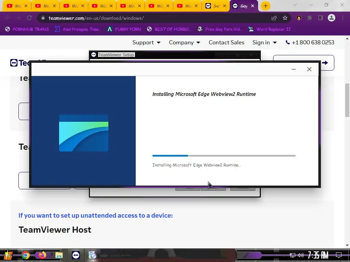Open File Explorer from the taskbar

point(59,256)
